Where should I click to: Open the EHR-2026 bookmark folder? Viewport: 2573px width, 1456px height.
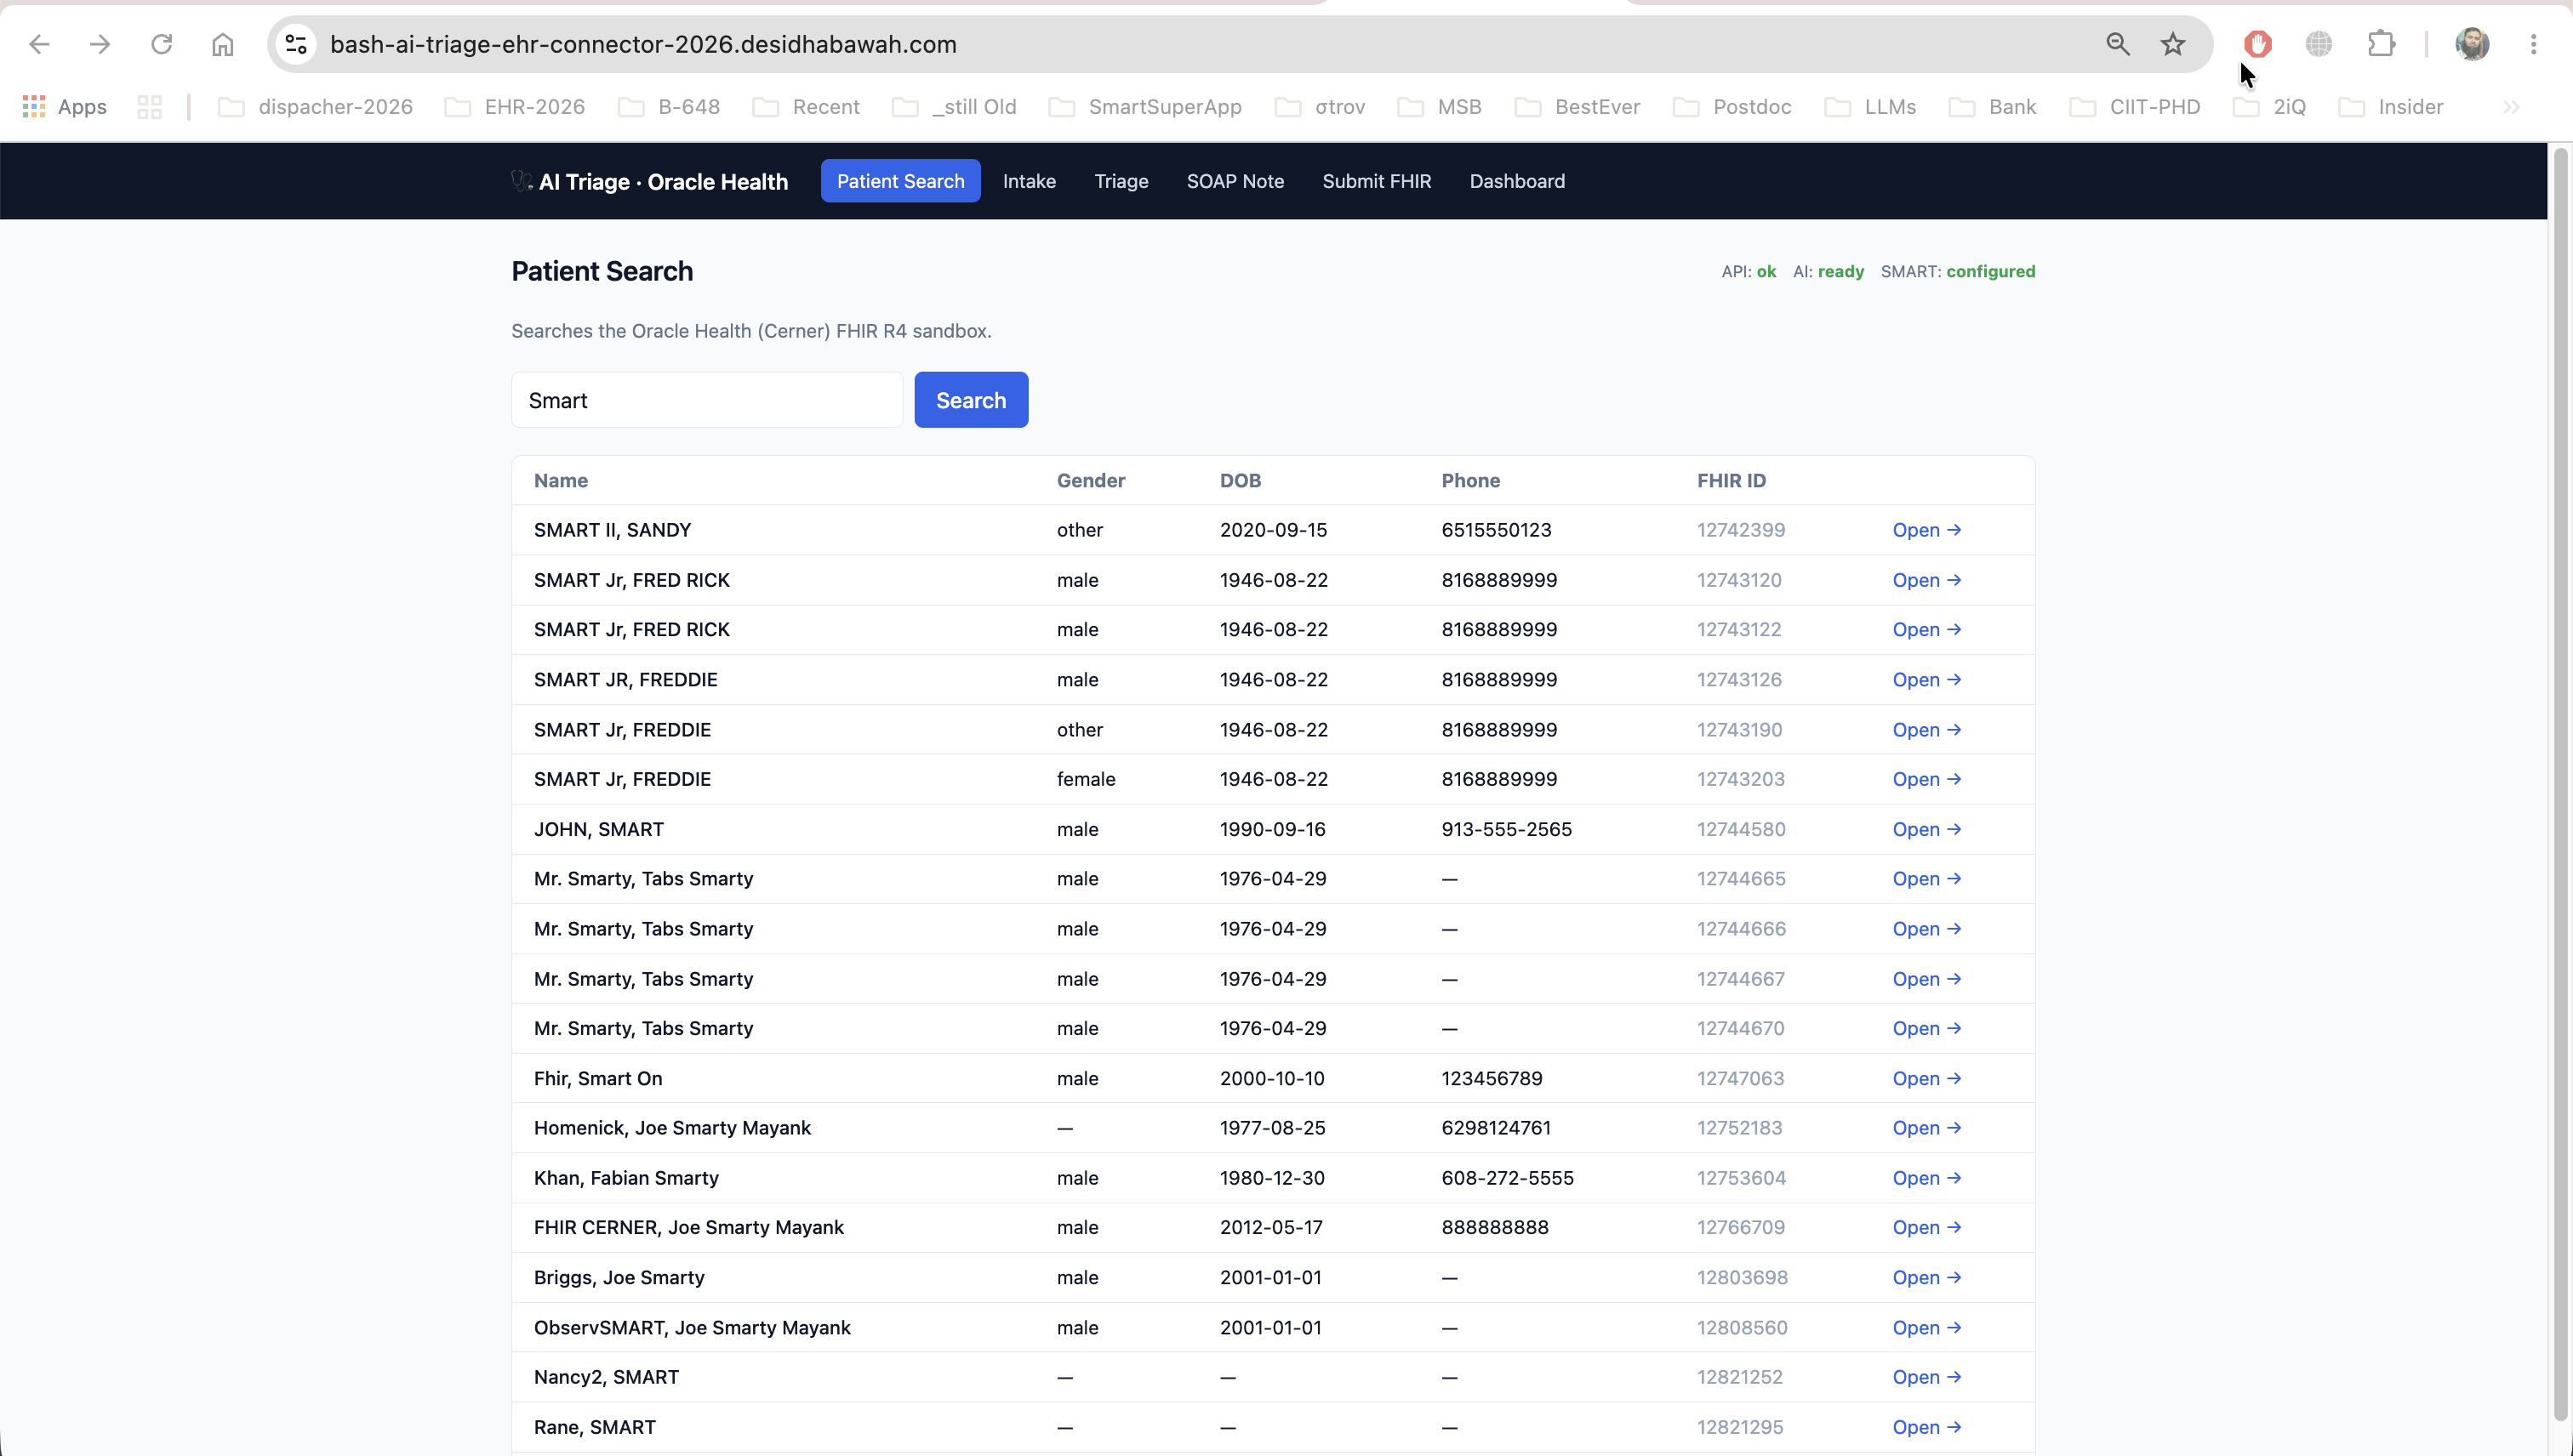point(516,107)
